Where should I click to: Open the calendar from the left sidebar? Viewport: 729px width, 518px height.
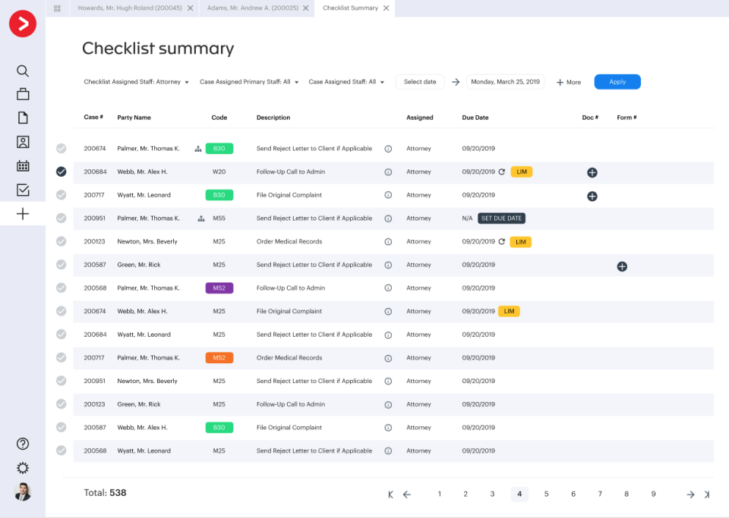(23, 165)
